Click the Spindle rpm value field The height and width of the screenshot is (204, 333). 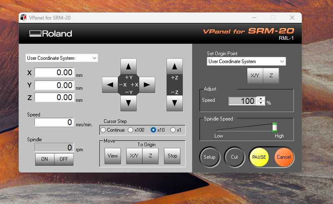tap(55, 147)
